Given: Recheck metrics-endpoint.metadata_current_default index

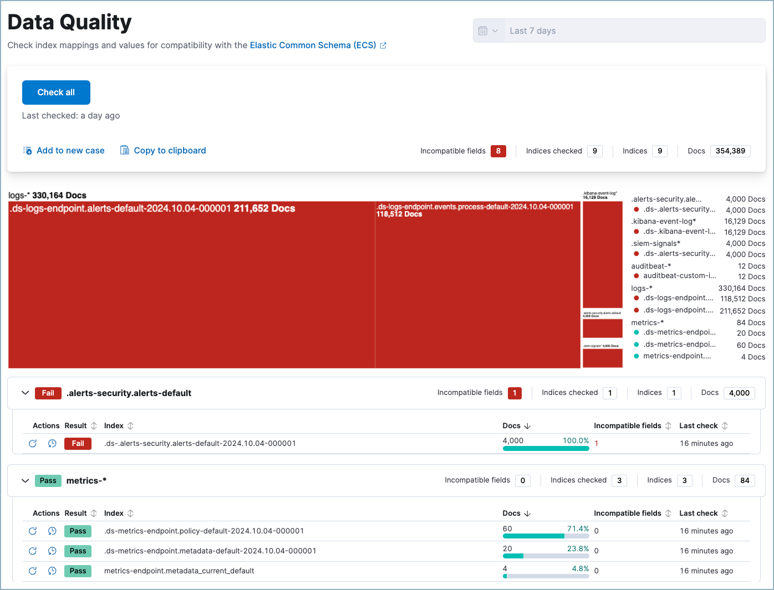Looking at the screenshot, I should (x=33, y=571).
